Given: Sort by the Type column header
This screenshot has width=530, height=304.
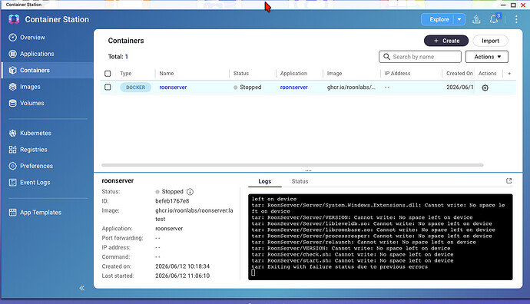Looking at the screenshot, I should [126, 73].
